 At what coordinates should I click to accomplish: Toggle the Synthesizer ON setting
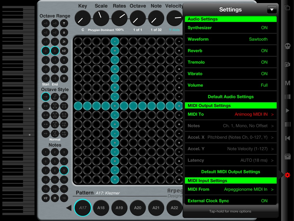[230, 28]
